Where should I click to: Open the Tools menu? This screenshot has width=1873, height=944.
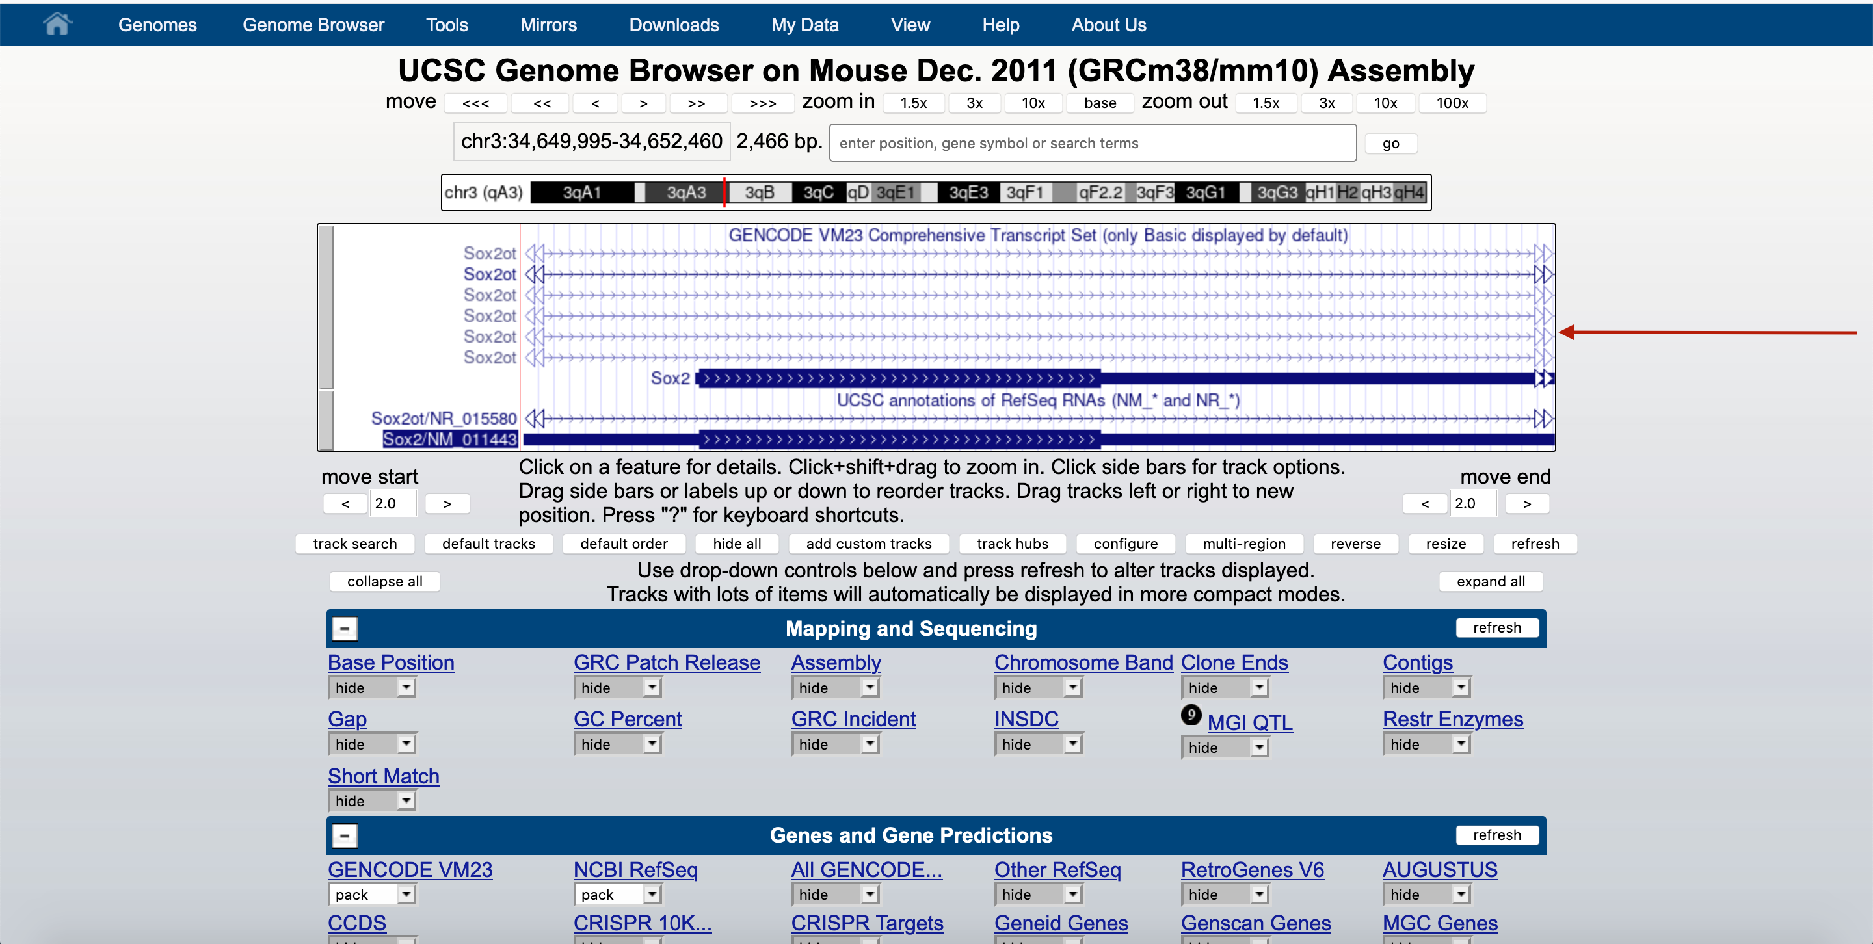click(447, 25)
